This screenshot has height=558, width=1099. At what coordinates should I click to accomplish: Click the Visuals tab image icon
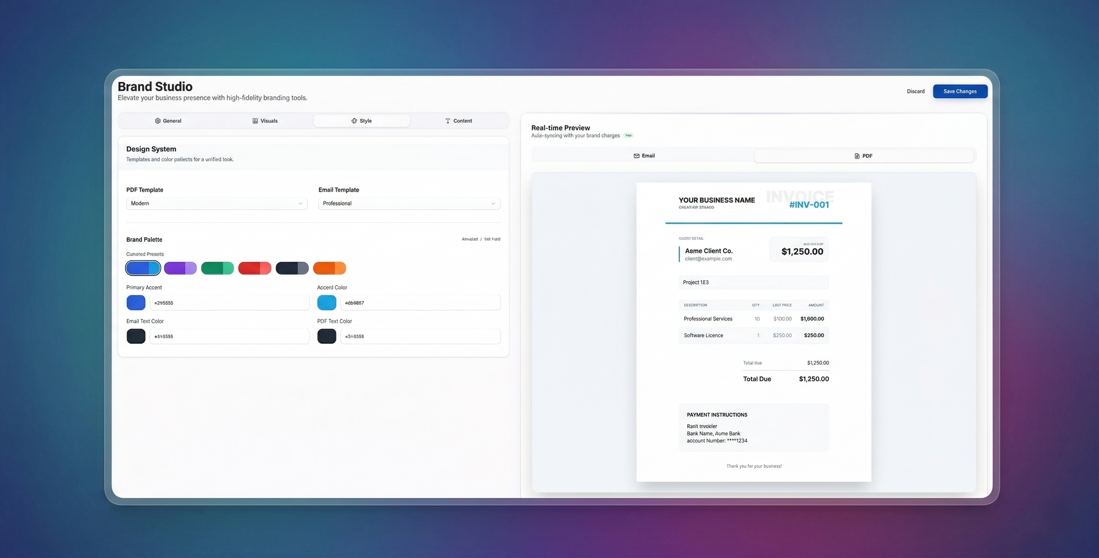255,121
